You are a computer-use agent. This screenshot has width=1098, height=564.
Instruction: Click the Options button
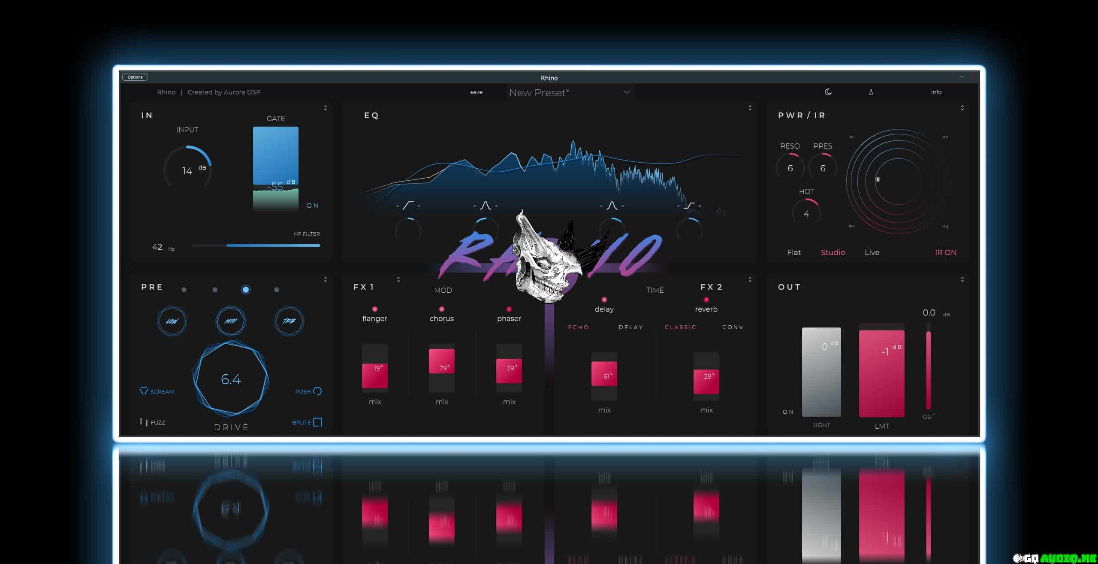[x=135, y=77]
